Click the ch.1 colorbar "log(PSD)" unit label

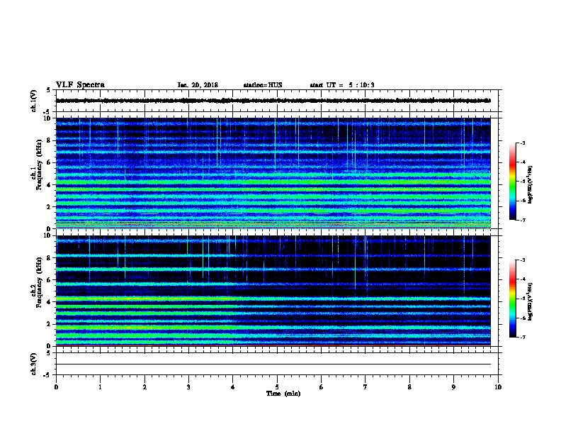(531, 184)
